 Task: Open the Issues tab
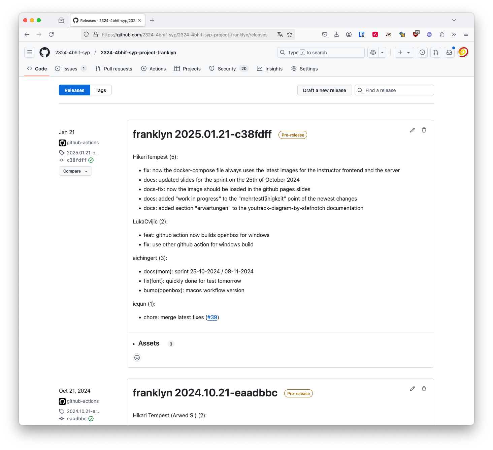pyautogui.click(x=71, y=69)
